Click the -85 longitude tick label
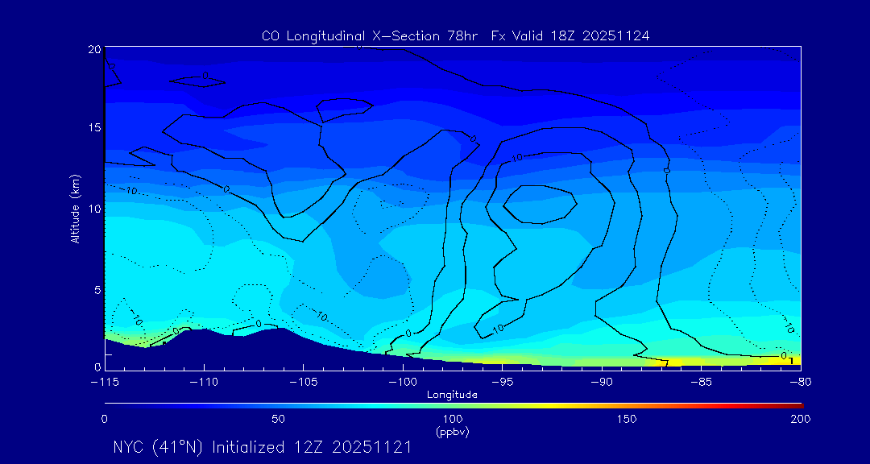 pyautogui.click(x=702, y=383)
